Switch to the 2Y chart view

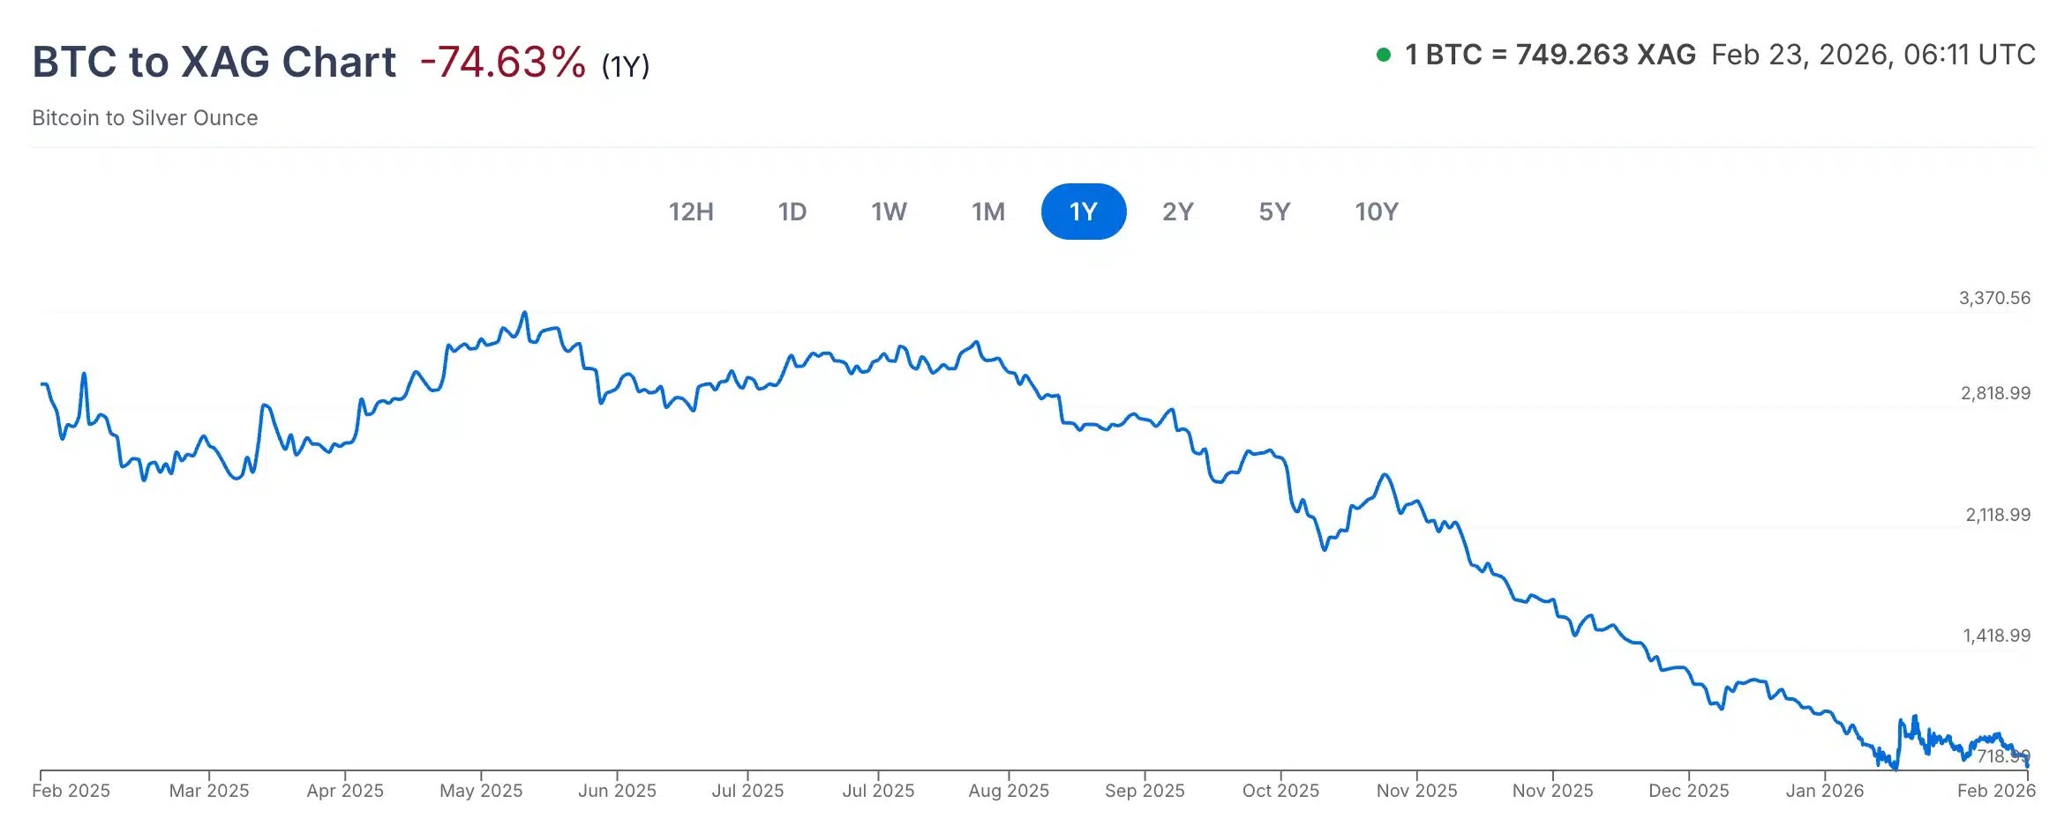coord(1179,212)
